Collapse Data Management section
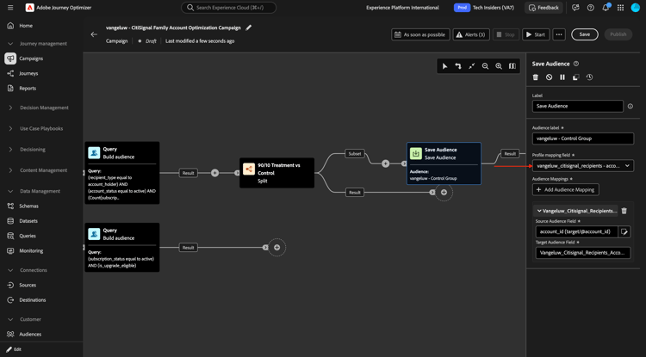This screenshot has height=357, width=646. pos(10,191)
